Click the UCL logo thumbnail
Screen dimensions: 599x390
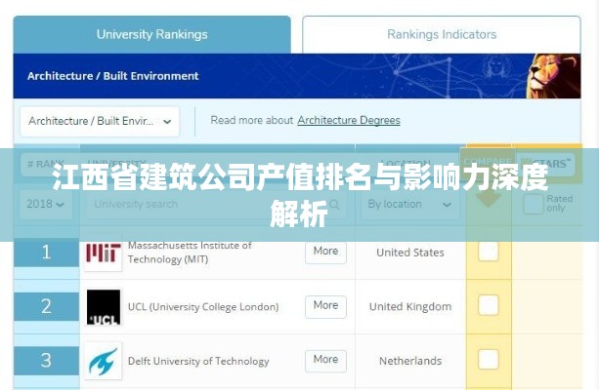[104, 307]
